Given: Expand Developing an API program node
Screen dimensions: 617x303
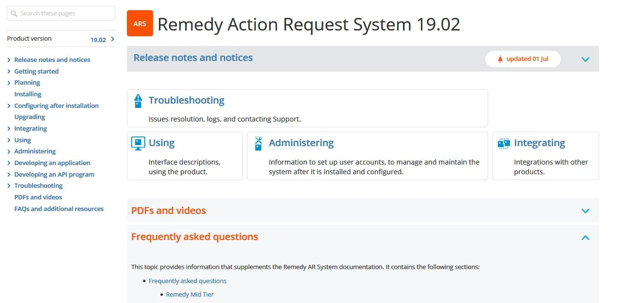Looking at the screenshot, I should [x=9, y=175].
